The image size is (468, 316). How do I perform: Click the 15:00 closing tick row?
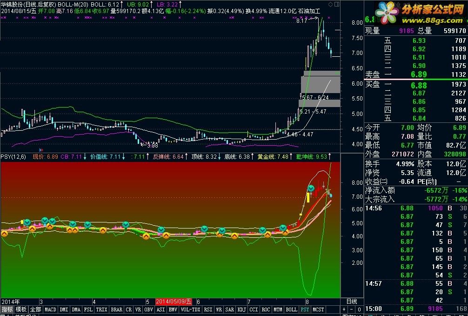pos(416,309)
